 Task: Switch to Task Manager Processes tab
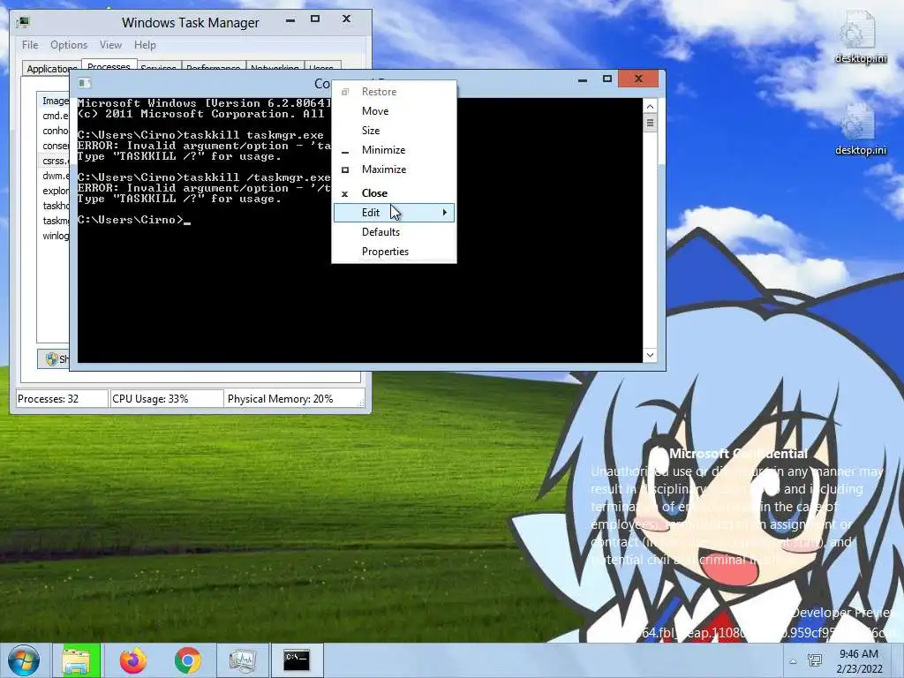pos(109,65)
